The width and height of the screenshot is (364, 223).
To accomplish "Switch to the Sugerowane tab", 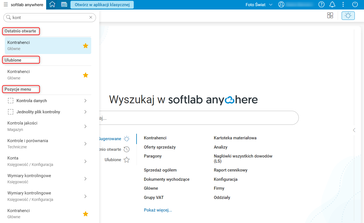I will [x=114, y=139].
